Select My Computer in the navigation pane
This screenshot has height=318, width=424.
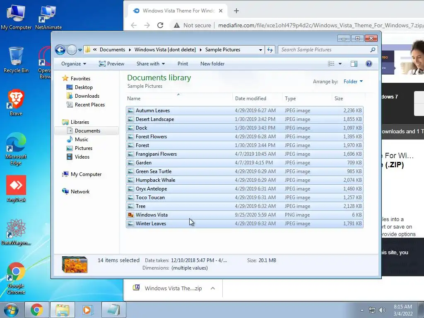point(86,174)
